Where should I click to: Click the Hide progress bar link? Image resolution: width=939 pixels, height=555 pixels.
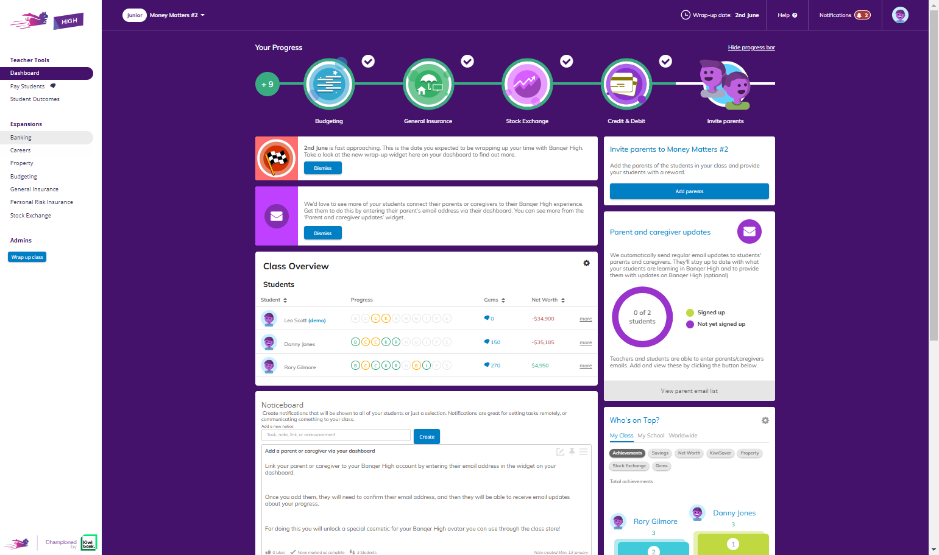[x=751, y=48]
